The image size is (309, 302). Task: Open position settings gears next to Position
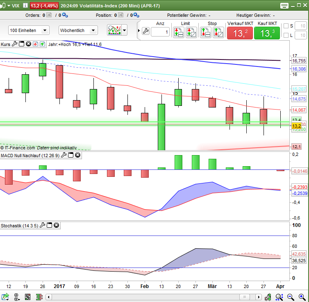(136, 15)
